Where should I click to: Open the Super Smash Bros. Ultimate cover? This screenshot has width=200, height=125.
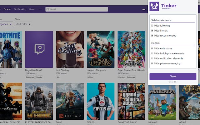[x=132, y=49]
